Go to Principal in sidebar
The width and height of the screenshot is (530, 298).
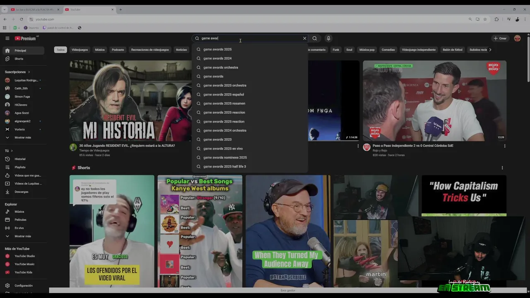point(23,50)
